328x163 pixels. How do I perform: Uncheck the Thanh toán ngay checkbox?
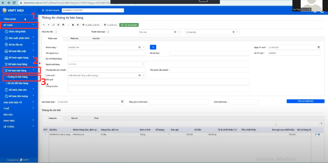108,32
